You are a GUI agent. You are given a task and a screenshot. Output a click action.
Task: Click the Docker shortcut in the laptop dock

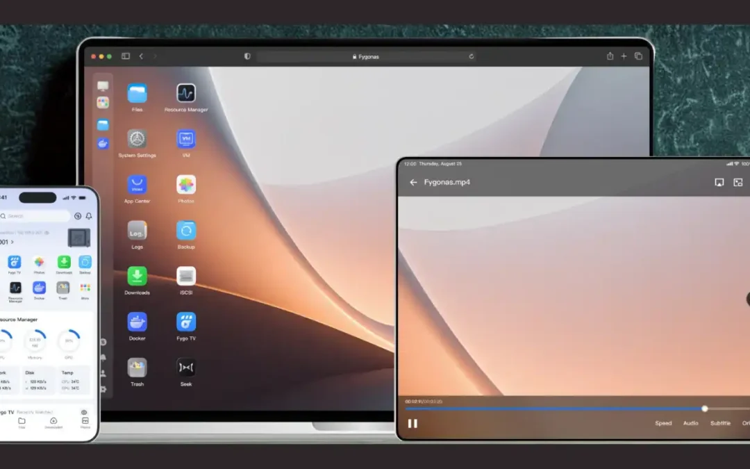point(103,143)
